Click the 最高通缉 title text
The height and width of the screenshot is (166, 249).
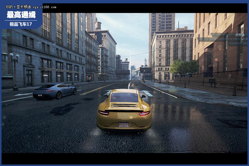[x=21, y=14]
